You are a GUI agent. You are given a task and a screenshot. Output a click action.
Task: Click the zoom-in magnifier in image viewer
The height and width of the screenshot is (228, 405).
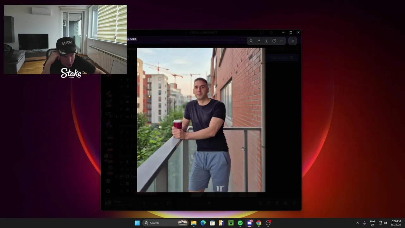(x=251, y=41)
